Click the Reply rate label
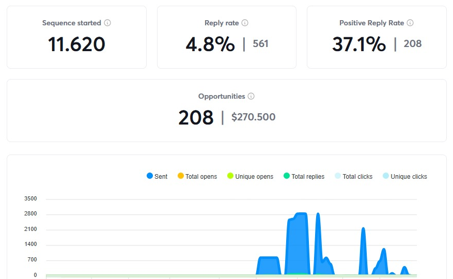Screen dimensions: 453x279 click(222, 23)
